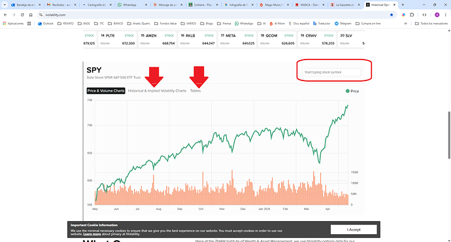
Task: Open the META stock card
Action: pos(237,39)
